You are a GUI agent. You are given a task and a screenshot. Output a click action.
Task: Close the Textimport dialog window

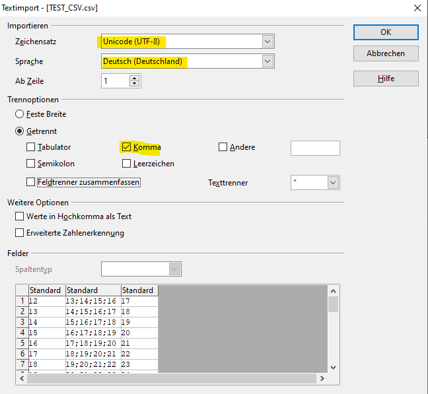(x=417, y=8)
